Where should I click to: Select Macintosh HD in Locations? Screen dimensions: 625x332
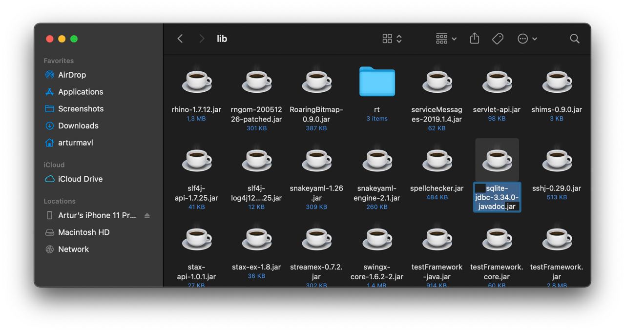(x=84, y=232)
